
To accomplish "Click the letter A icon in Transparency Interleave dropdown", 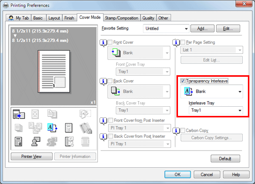I will [x=188, y=91].
